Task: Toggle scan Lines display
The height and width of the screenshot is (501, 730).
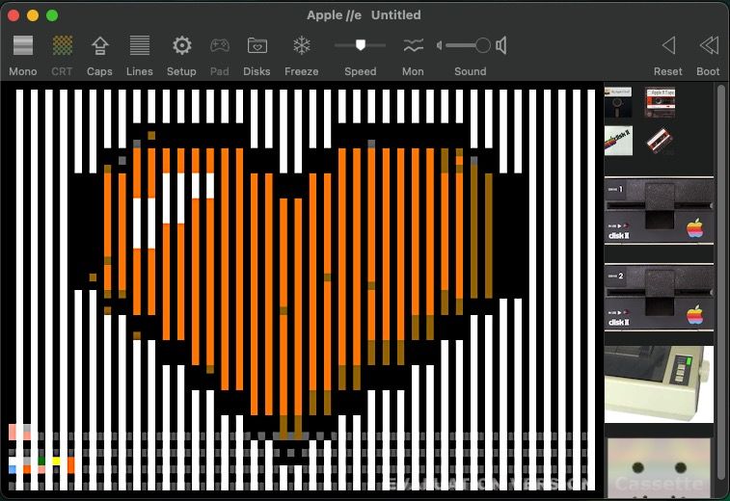Action: tap(139, 45)
